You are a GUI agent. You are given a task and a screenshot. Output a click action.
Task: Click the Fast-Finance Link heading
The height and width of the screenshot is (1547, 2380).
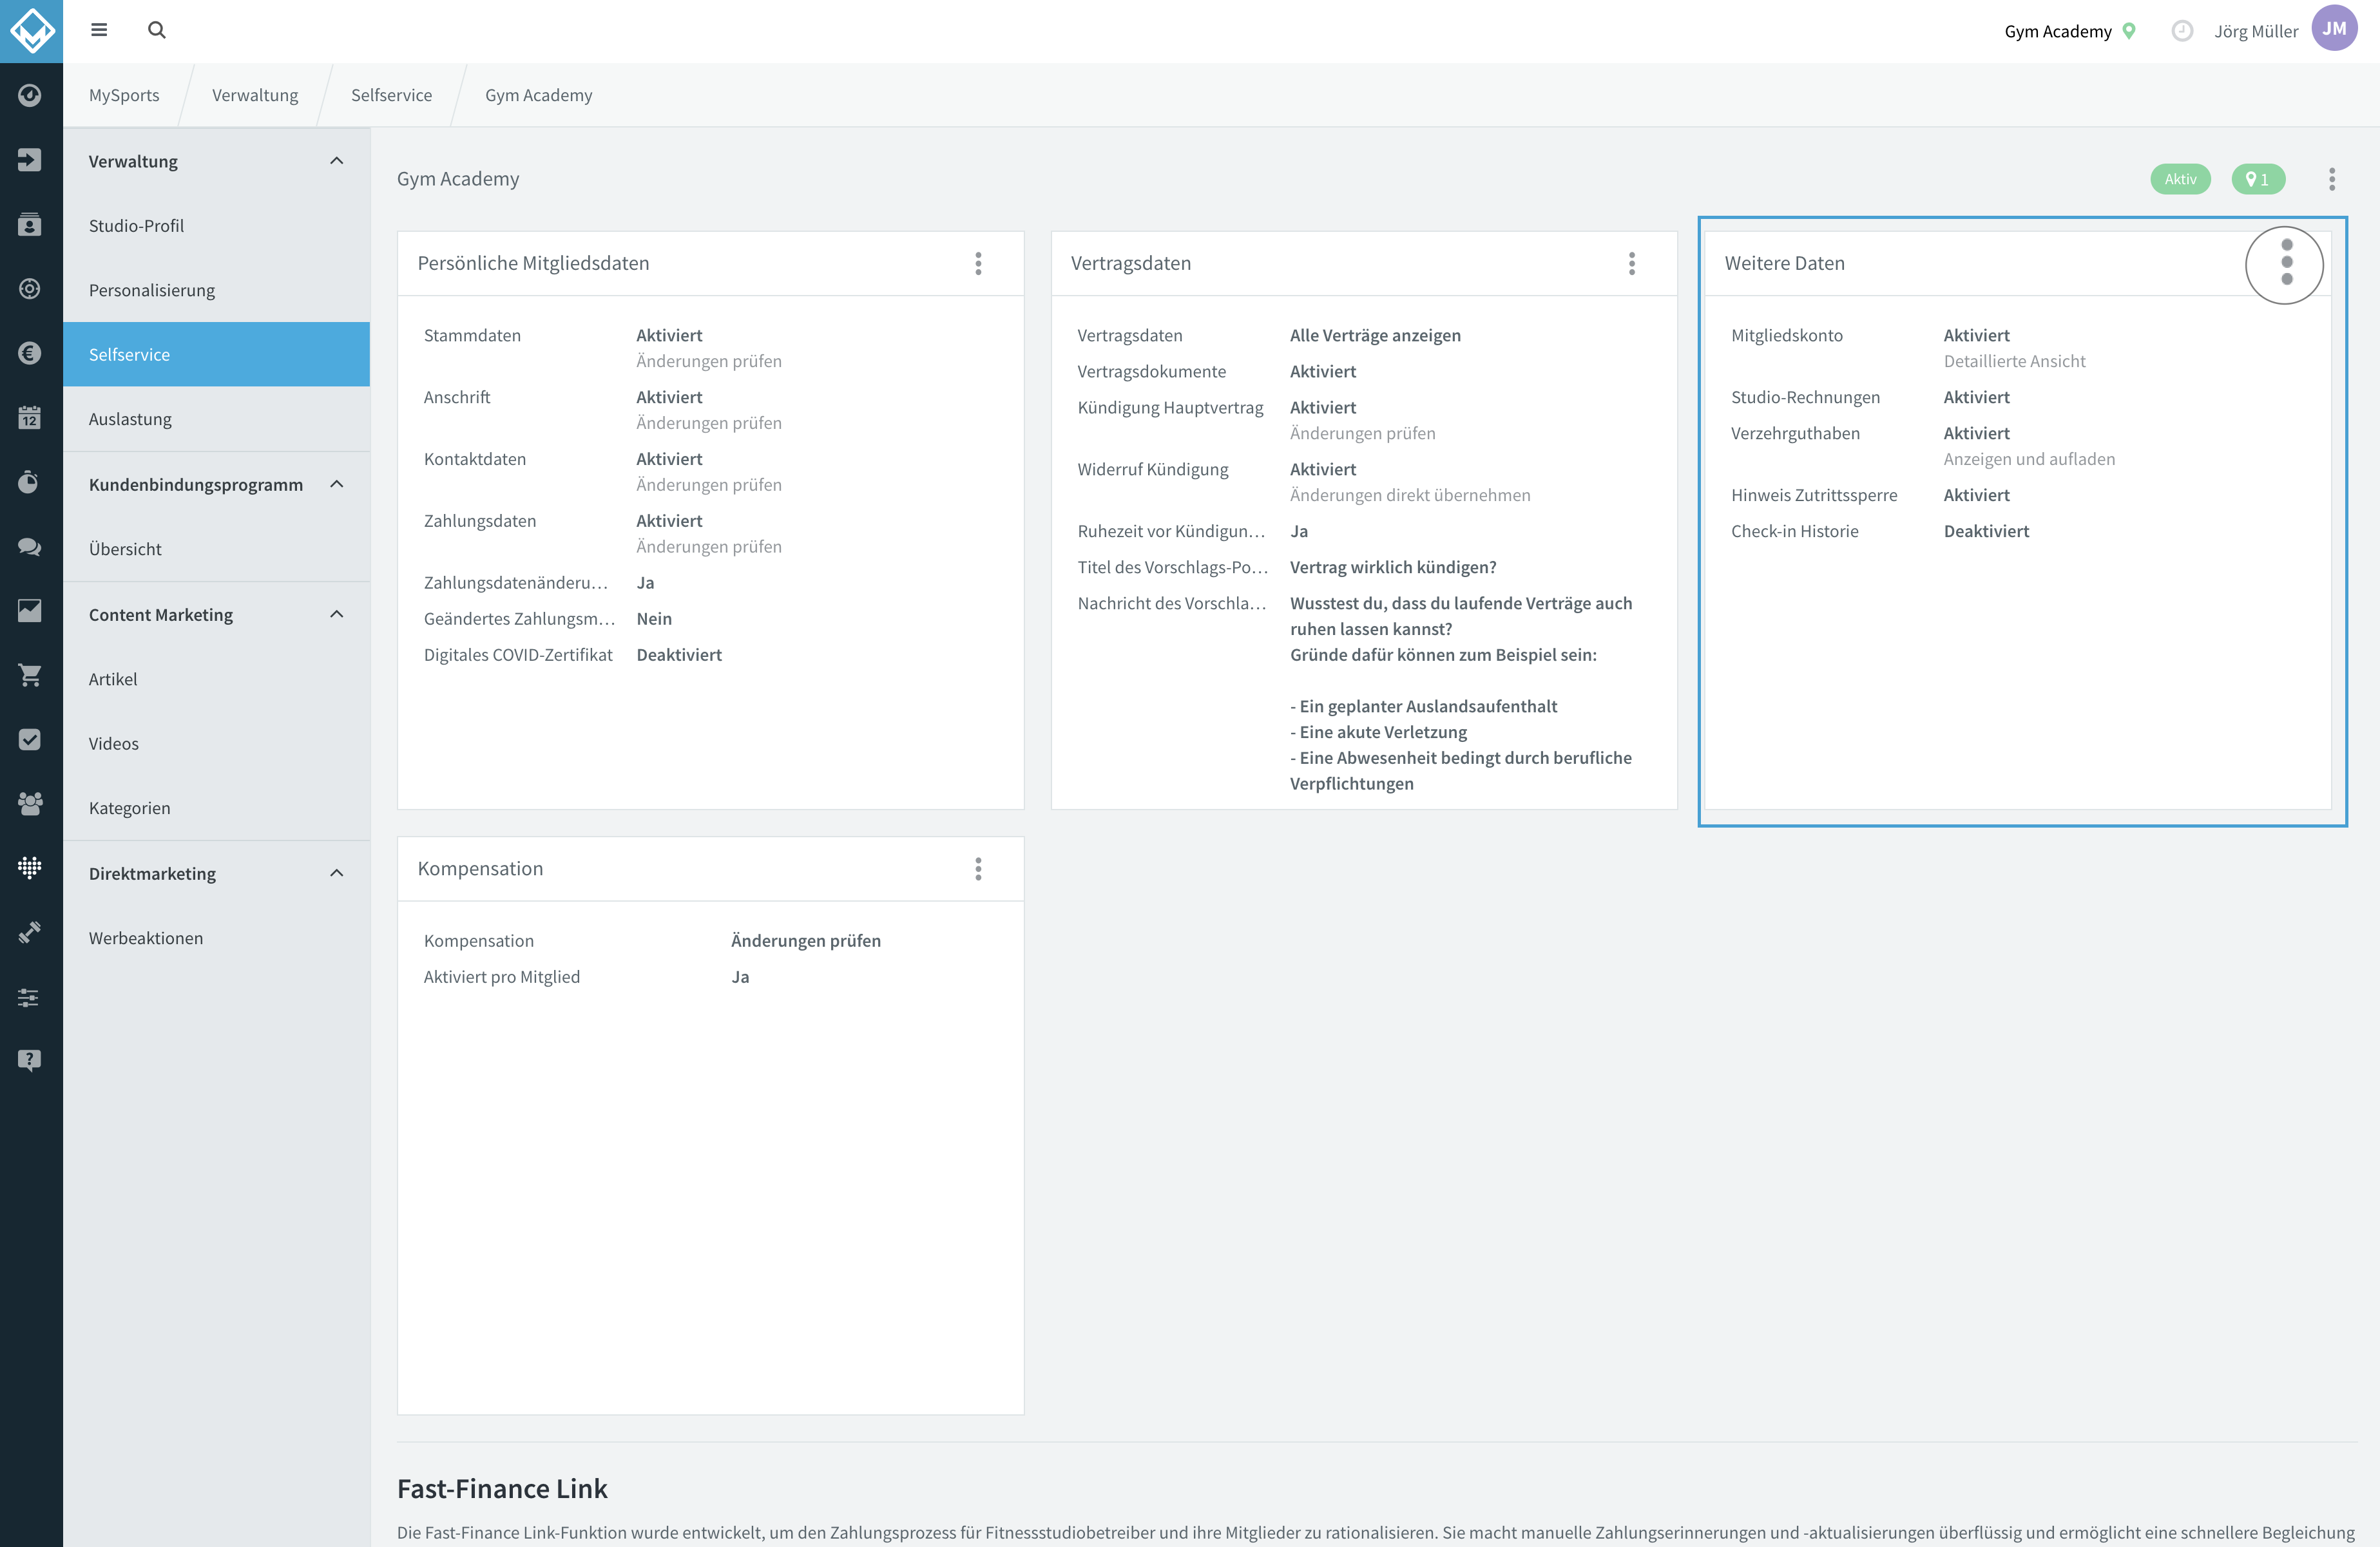[x=502, y=1489]
